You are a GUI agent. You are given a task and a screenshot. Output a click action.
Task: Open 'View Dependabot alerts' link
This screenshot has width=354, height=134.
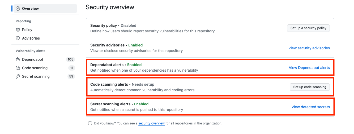(309, 68)
